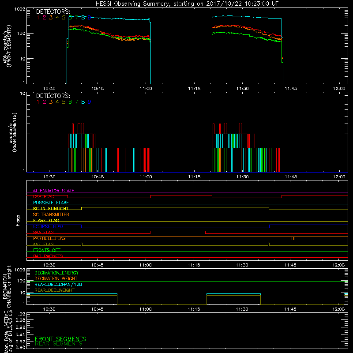The image size is (353, 353).
Task: Click FRONT SEGMENTS label in livetime panel
Action: [x=60, y=339]
